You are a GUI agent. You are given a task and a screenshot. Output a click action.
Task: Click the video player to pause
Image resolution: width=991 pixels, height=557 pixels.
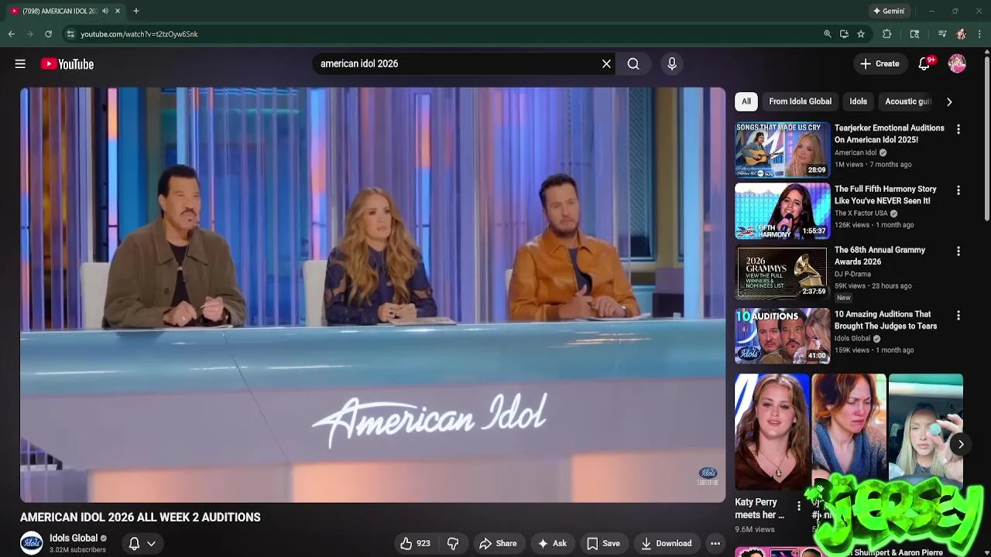click(372, 295)
